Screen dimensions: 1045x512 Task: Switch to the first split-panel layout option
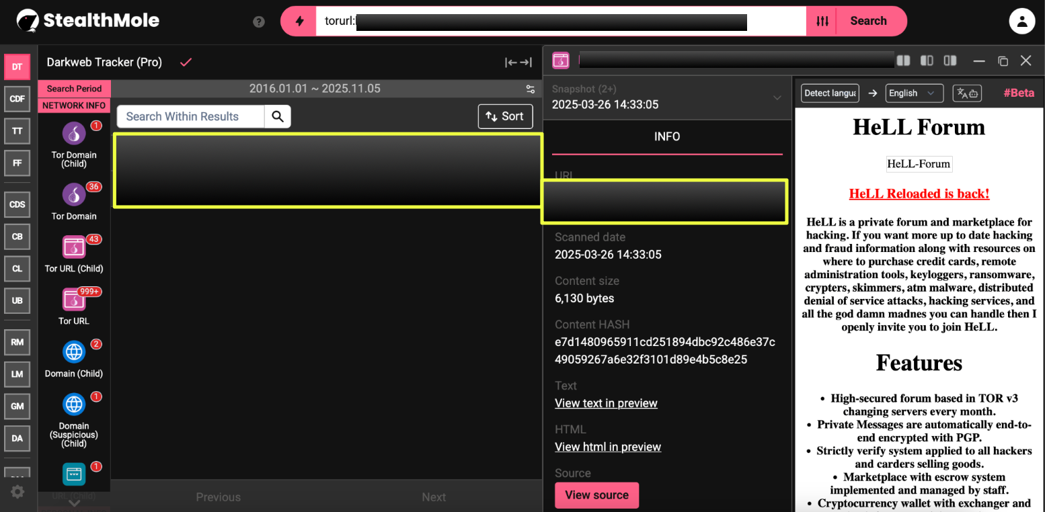click(903, 60)
